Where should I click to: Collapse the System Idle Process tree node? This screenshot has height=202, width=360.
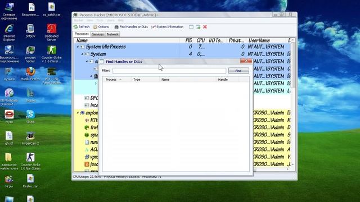(78, 47)
